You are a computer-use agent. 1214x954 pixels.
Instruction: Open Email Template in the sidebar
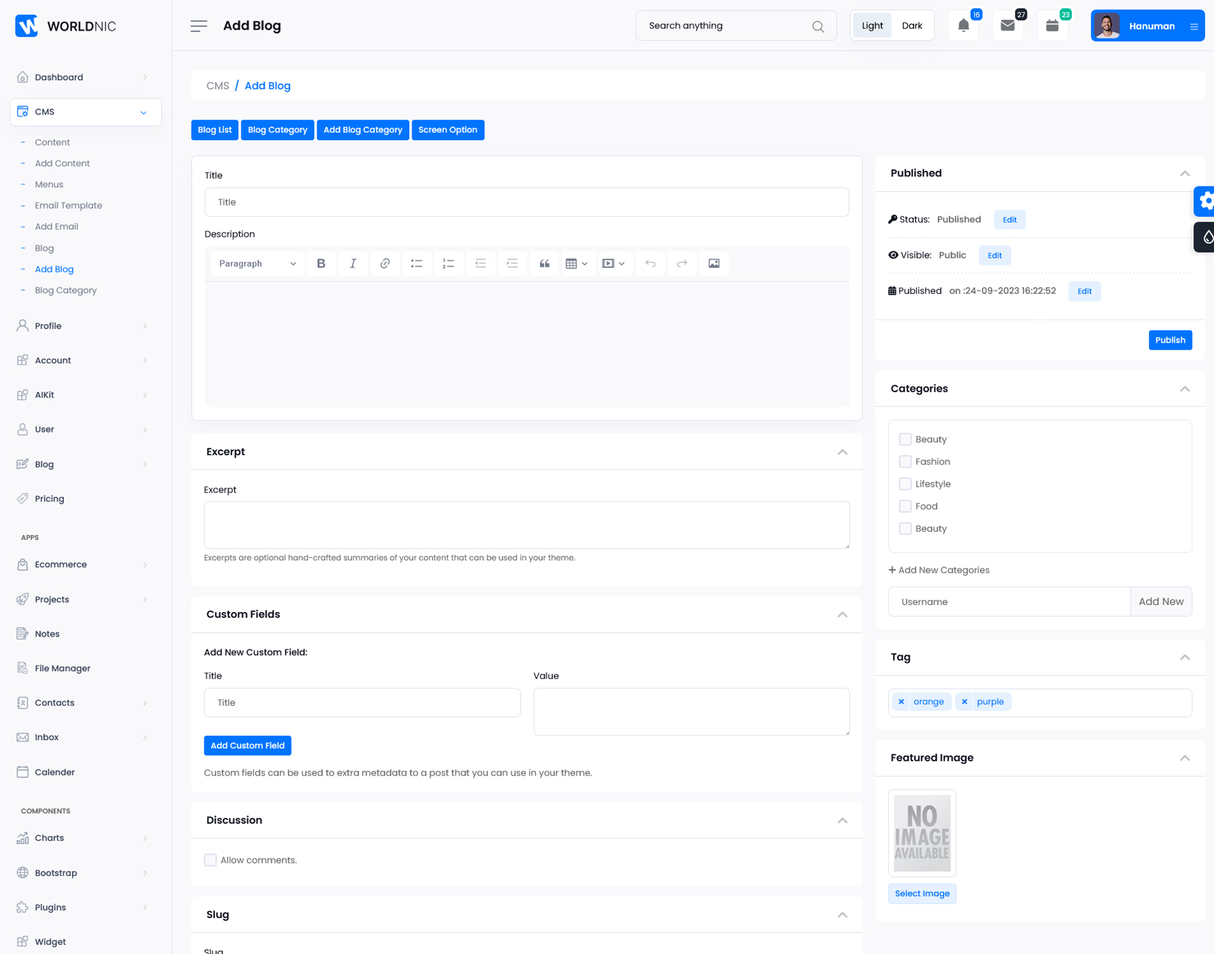click(68, 205)
